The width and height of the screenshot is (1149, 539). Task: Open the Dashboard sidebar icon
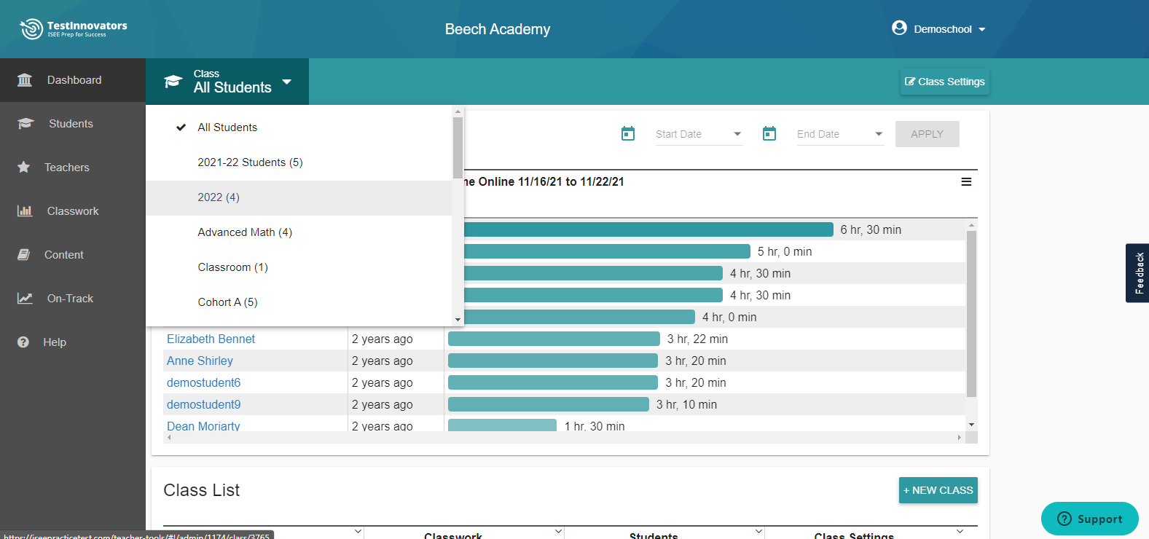pyautogui.click(x=25, y=80)
